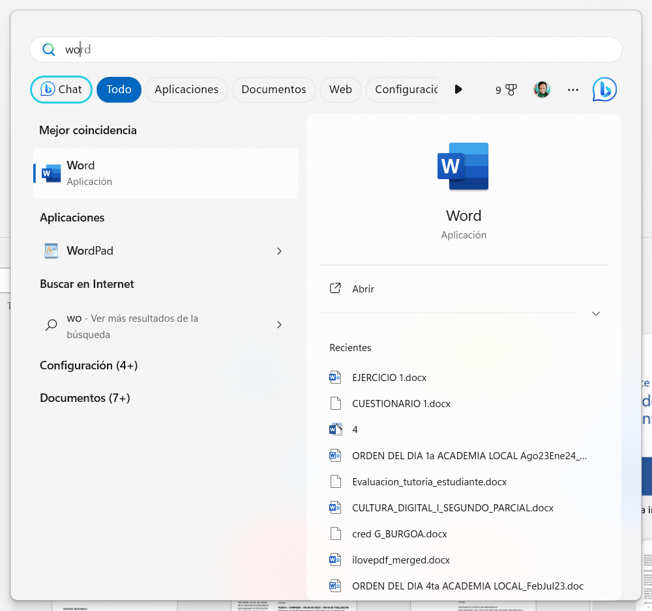This screenshot has height=611, width=652.
Task: Open the Chat mode button
Action: (61, 89)
